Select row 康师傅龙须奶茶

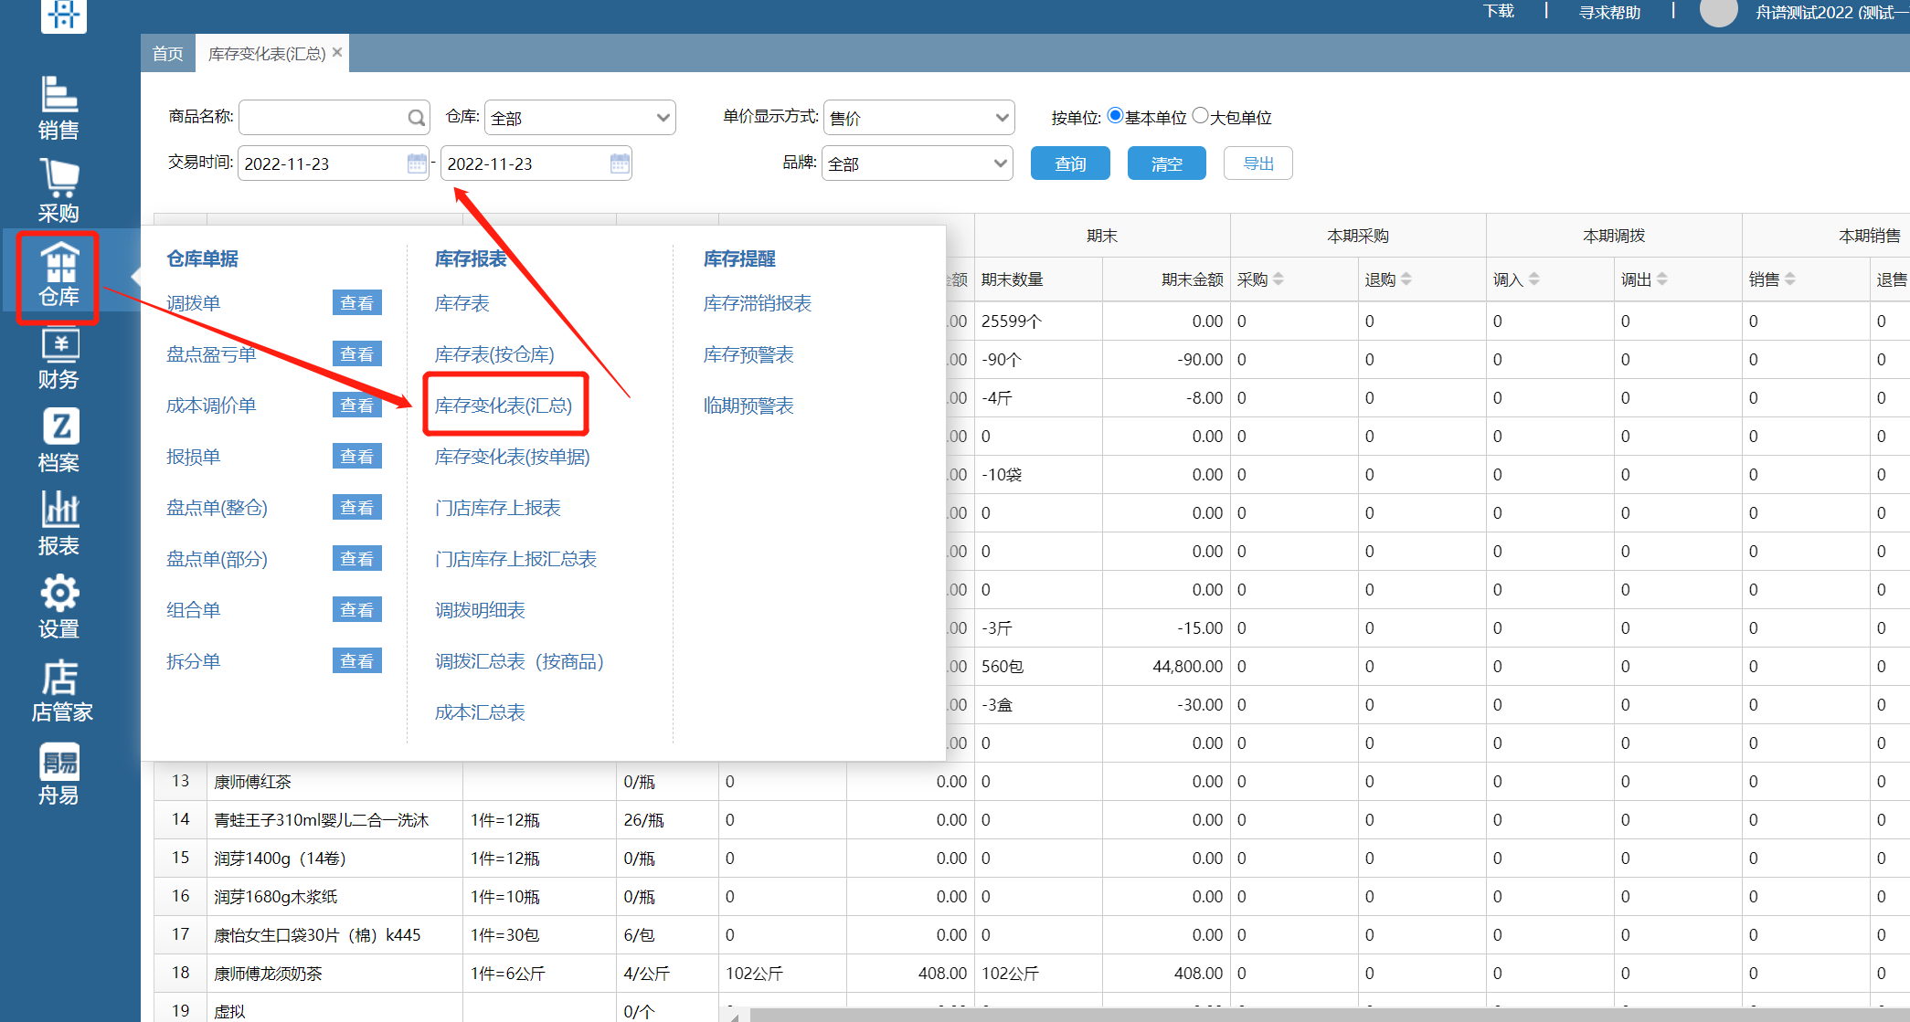coord(1032,974)
